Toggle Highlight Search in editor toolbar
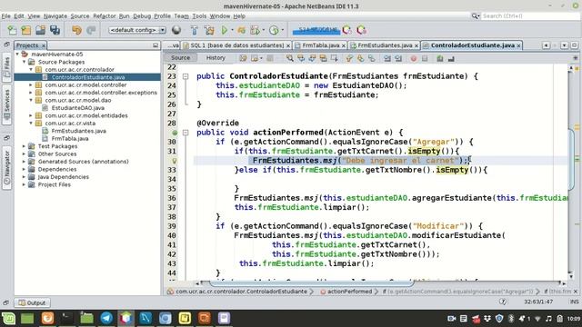This screenshot has height=327, width=582. coord(324,58)
